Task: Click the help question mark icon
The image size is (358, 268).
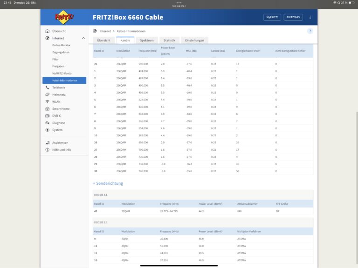Action: pos(310,31)
